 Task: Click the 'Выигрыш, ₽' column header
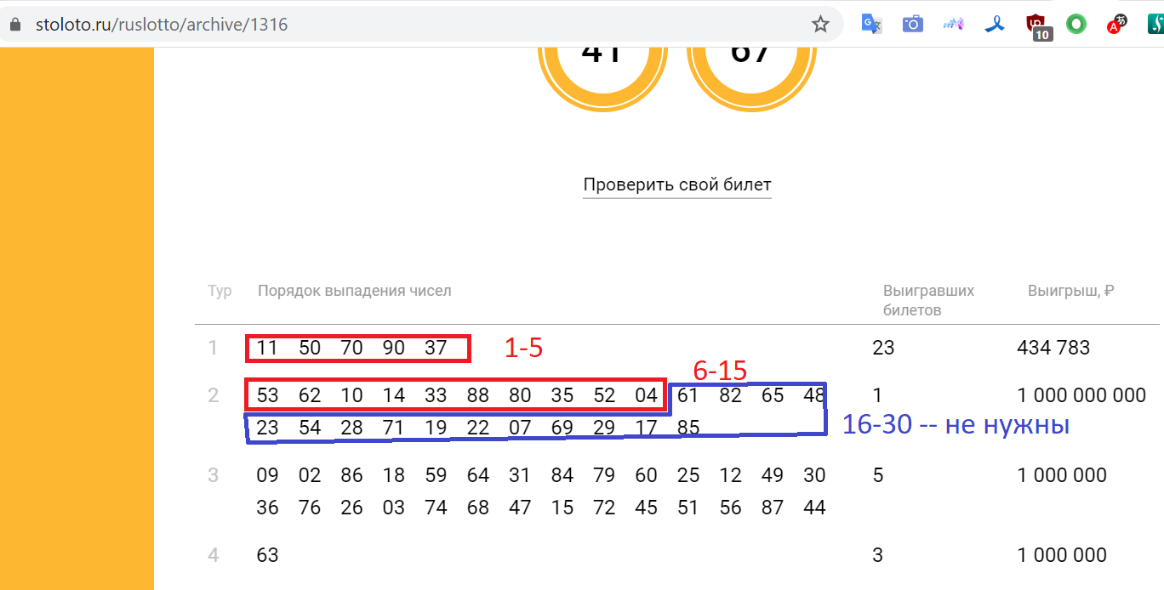coord(1070,291)
